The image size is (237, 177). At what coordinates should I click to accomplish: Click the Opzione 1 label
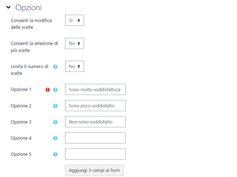(x=21, y=89)
